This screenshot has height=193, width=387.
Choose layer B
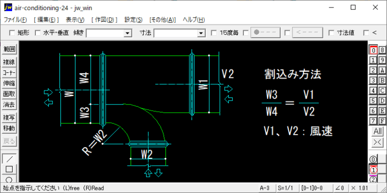[x=382, y=80]
